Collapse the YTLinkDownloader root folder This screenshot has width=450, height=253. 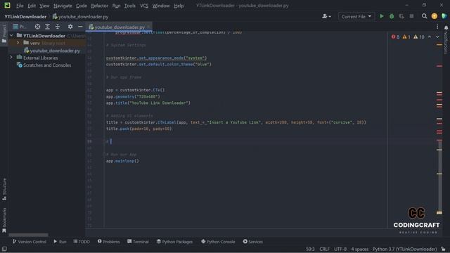[x=11, y=36]
